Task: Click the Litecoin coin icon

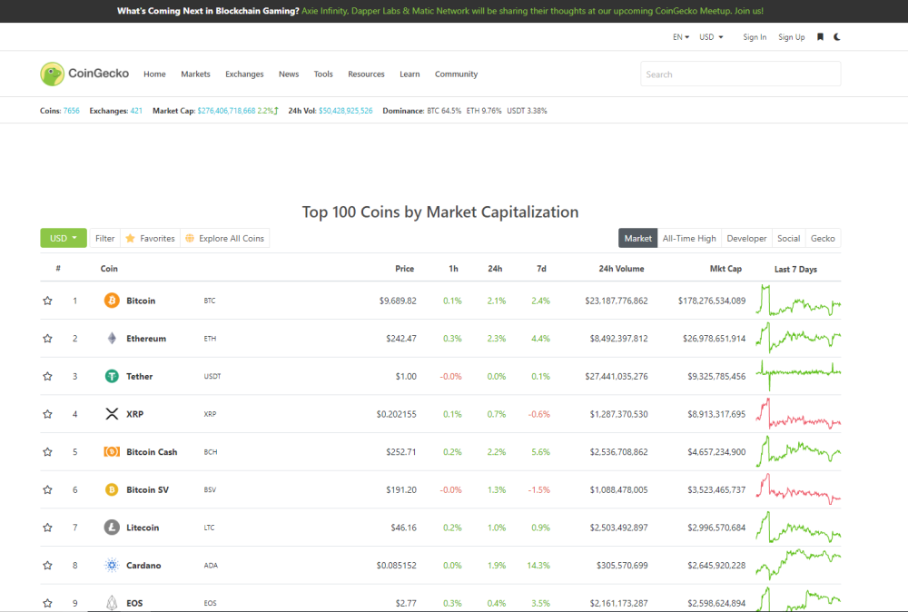Action: point(112,528)
